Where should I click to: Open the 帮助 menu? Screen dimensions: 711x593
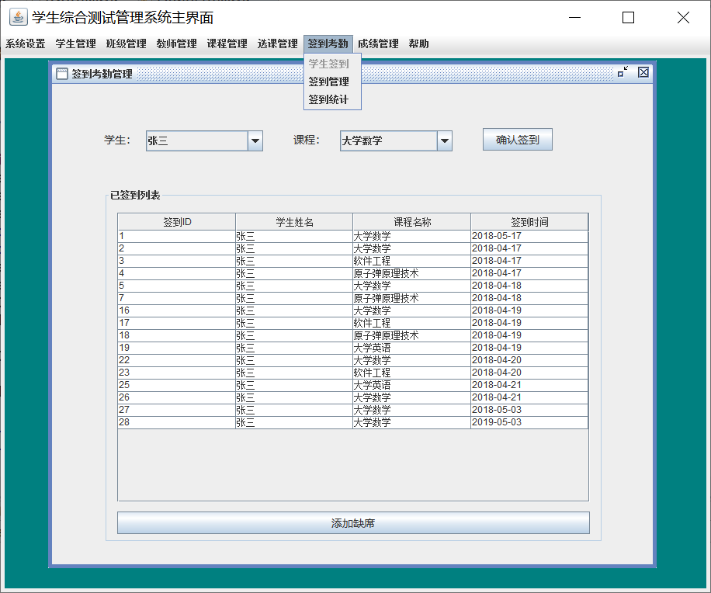click(x=418, y=44)
